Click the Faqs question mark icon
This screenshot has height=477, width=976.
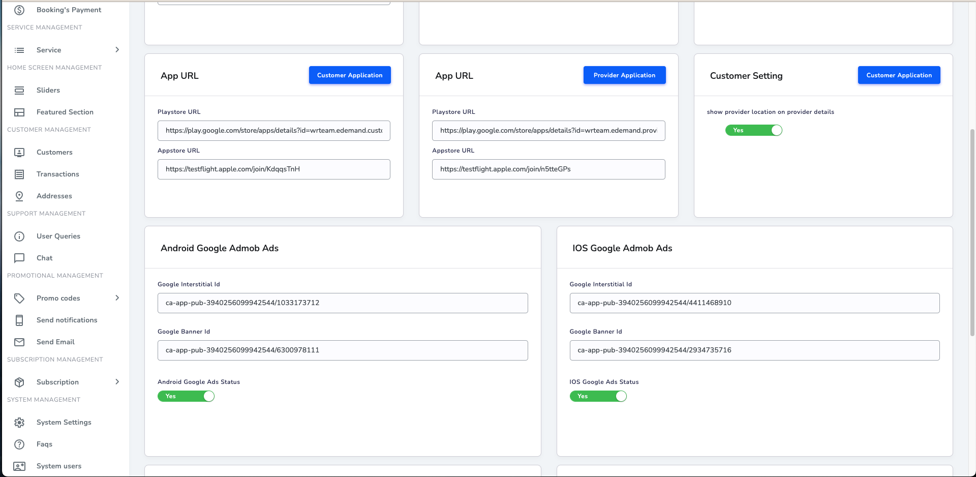pyautogui.click(x=19, y=444)
